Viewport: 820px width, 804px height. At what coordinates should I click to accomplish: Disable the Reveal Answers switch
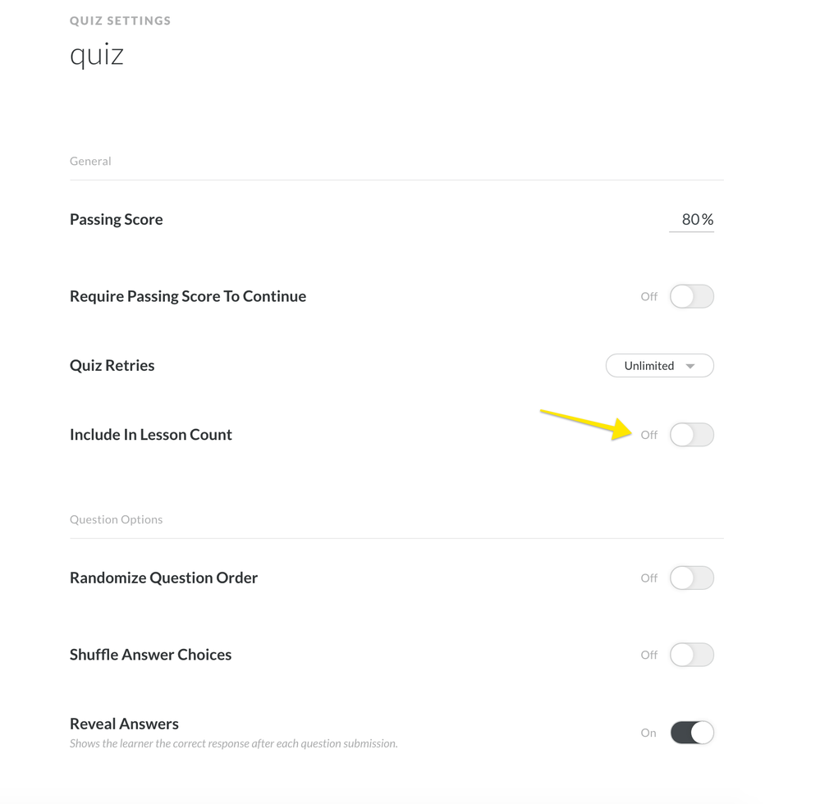coord(691,733)
